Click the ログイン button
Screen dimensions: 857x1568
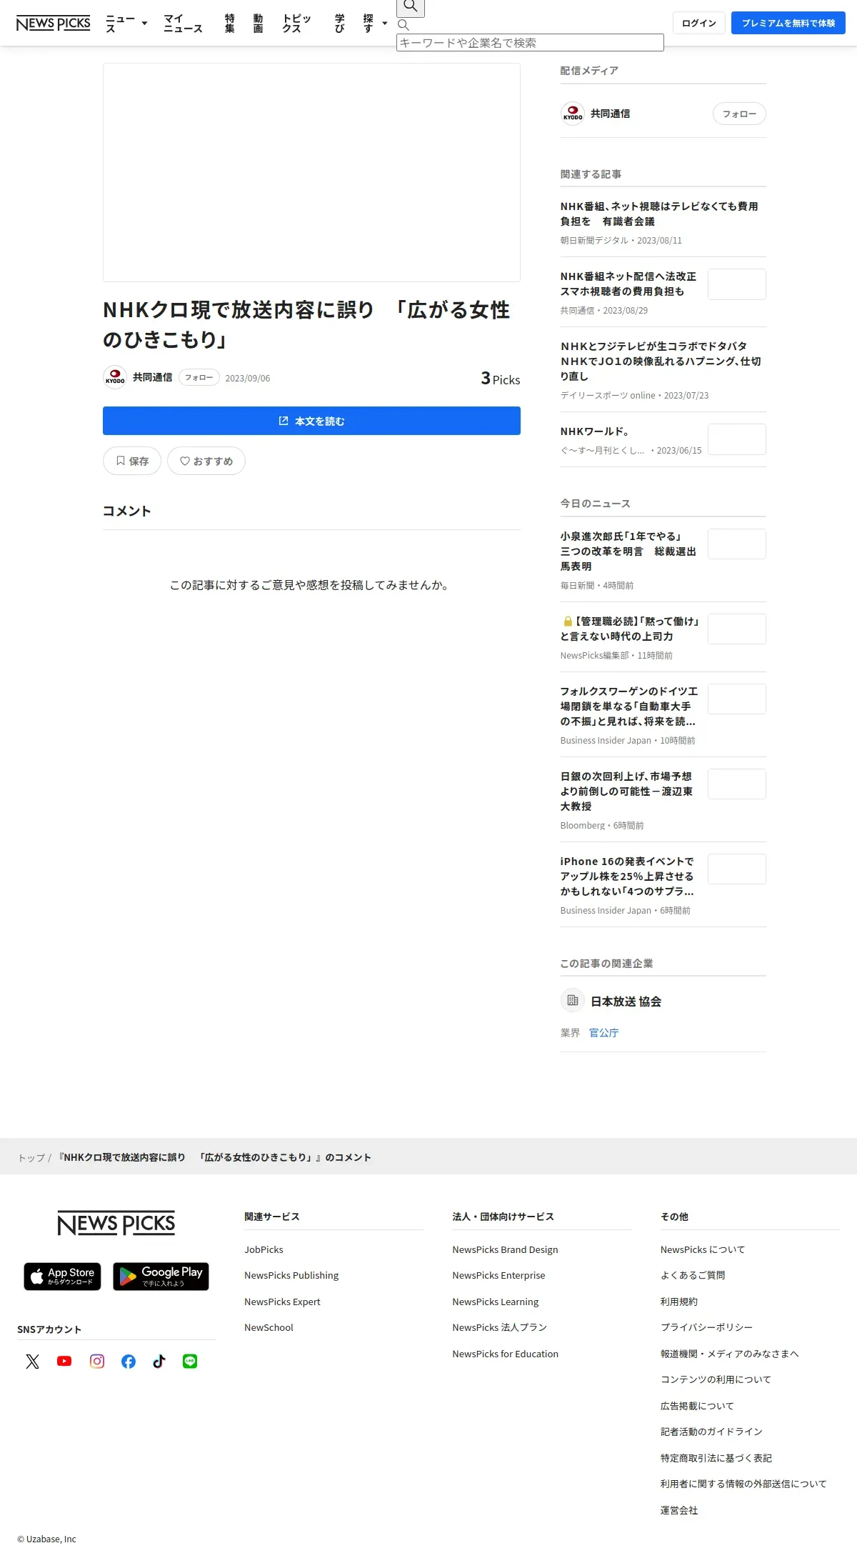699,23
